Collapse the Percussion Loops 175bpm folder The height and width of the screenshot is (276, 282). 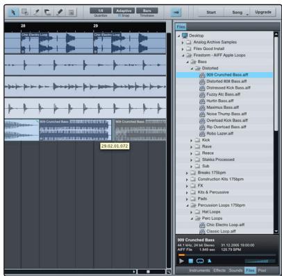[x=188, y=205]
